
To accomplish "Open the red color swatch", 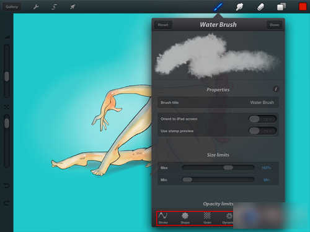I will [303, 7].
